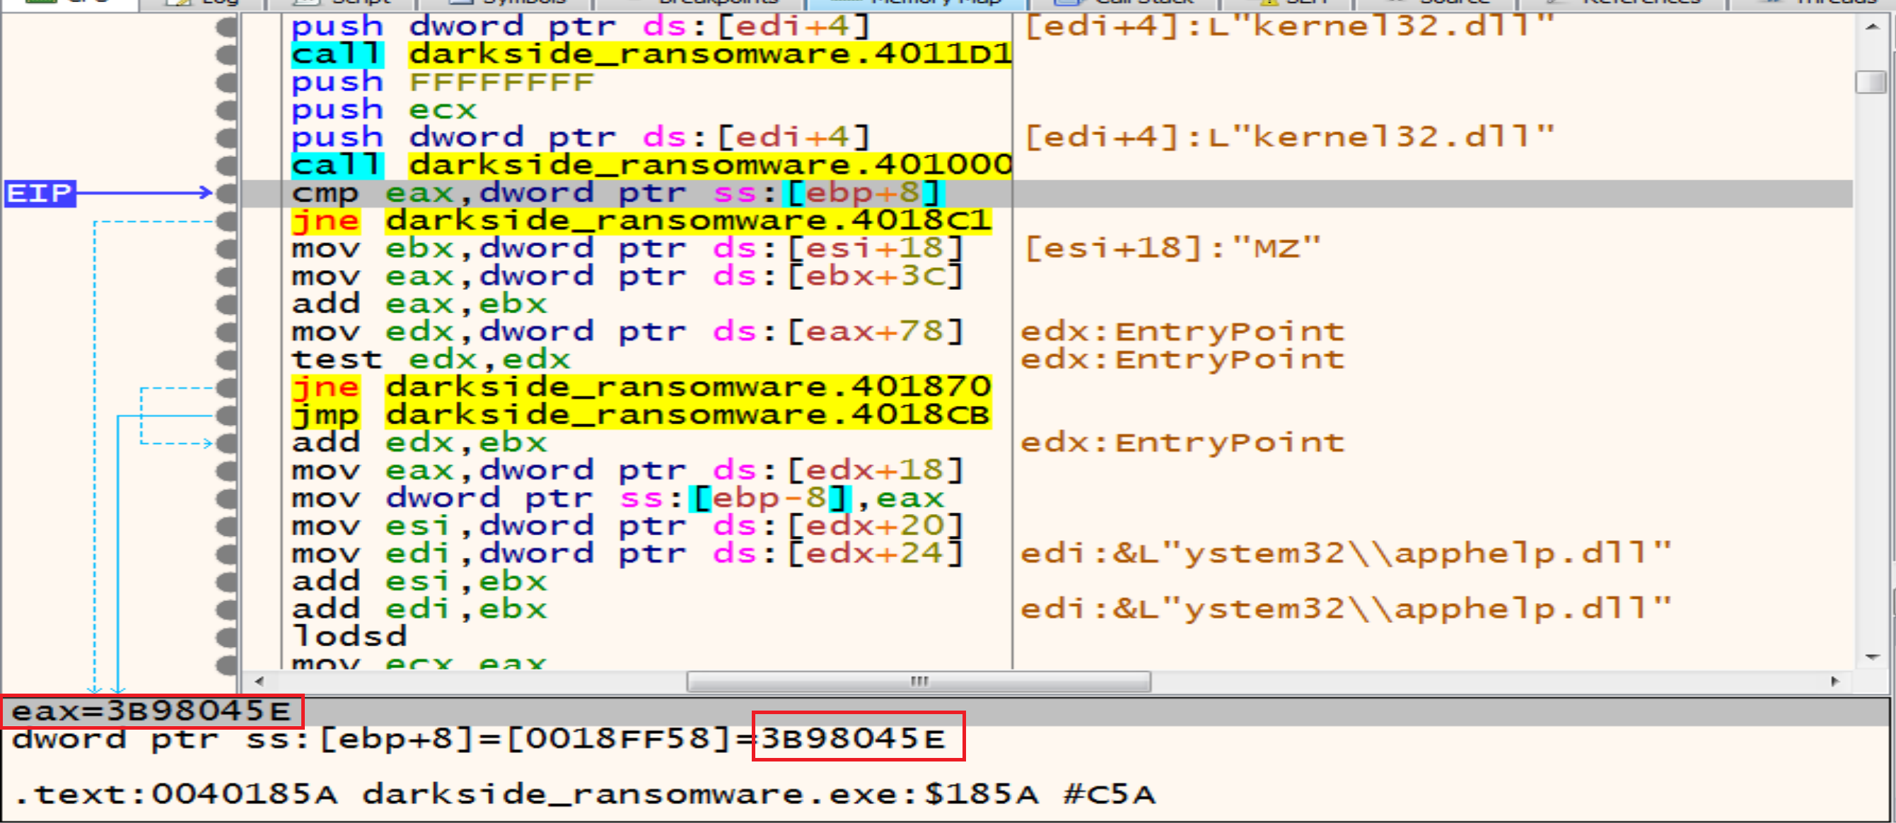Image resolution: width=1896 pixels, height=823 pixels.
Task: Click horizontal scrollbar left arrow
Action: coord(258,682)
